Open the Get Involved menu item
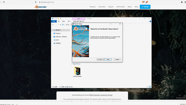 (121, 7)
